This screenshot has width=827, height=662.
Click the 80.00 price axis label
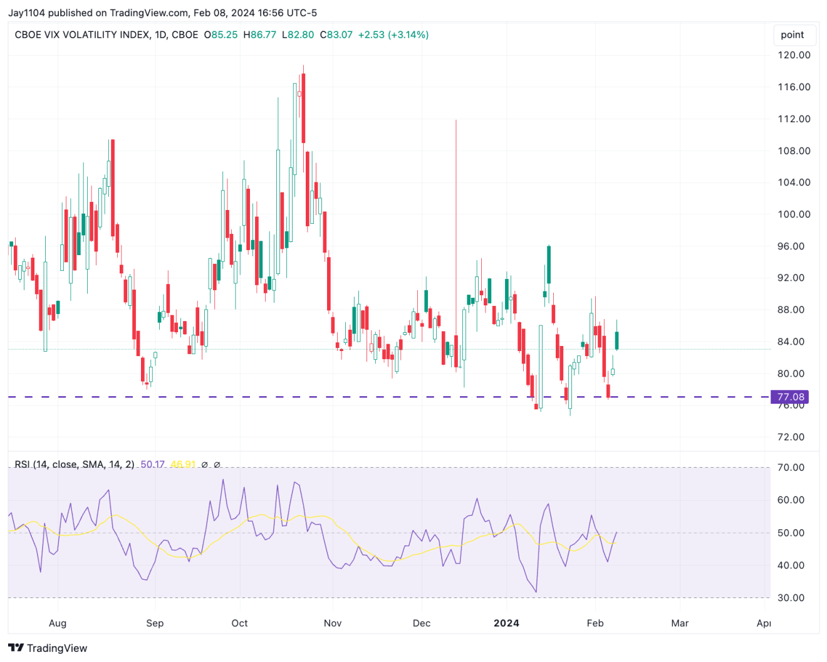coord(791,374)
